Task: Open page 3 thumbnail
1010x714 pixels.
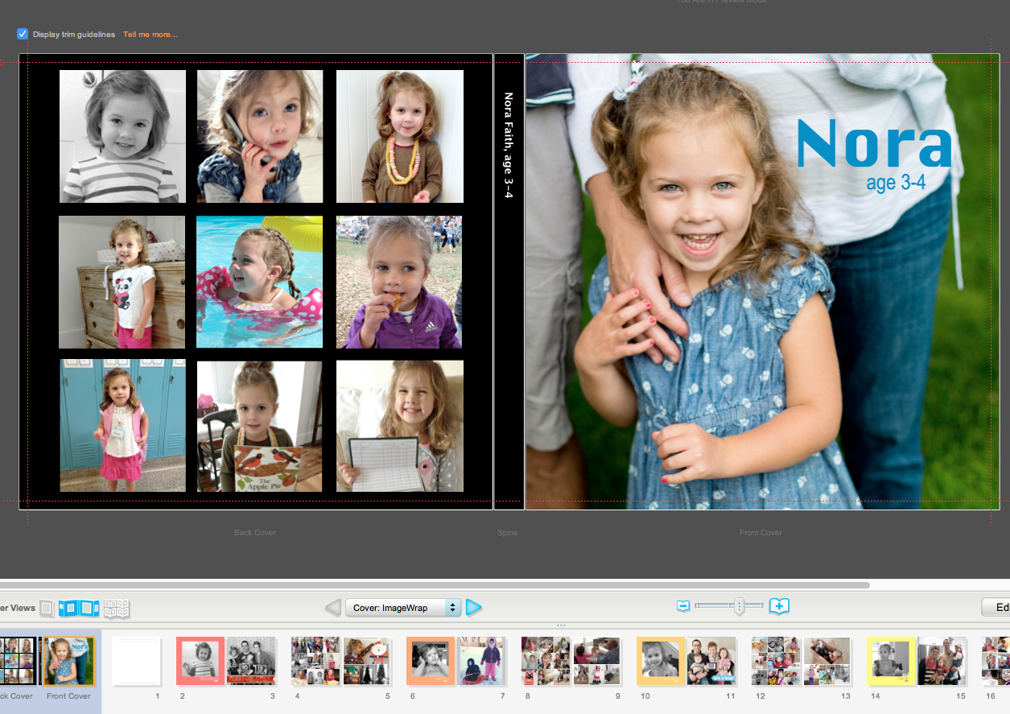Action: click(x=251, y=662)
